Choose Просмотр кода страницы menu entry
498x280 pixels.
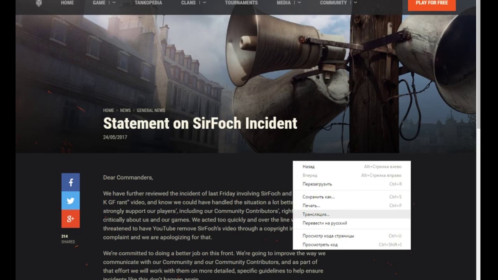352,236
